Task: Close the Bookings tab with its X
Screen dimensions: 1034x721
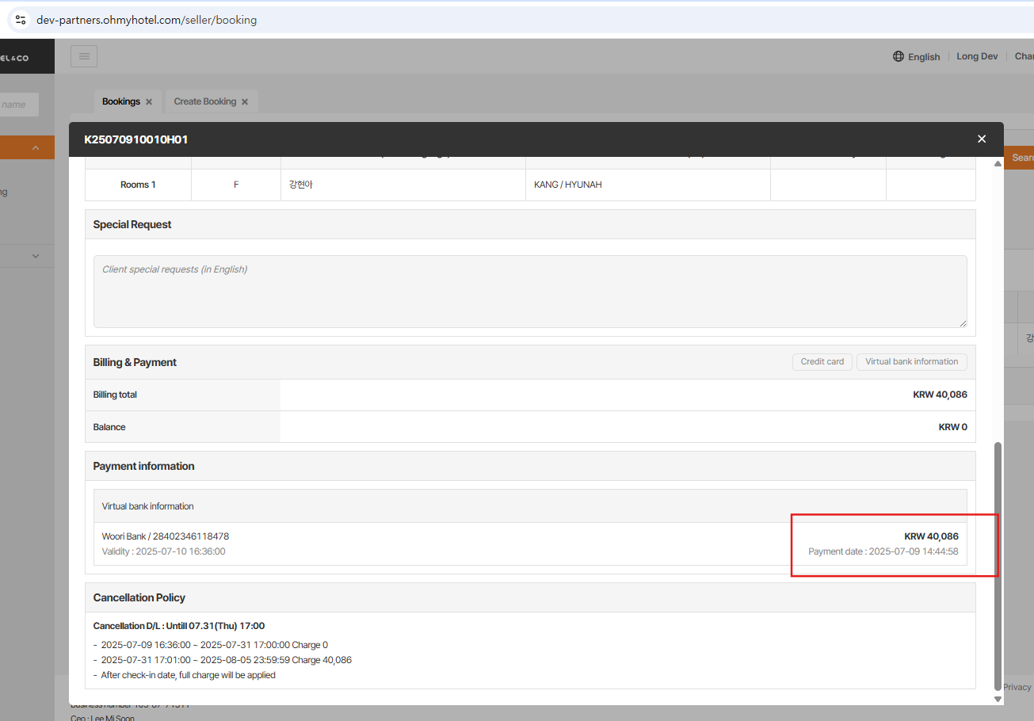Action: pos(149,102)
